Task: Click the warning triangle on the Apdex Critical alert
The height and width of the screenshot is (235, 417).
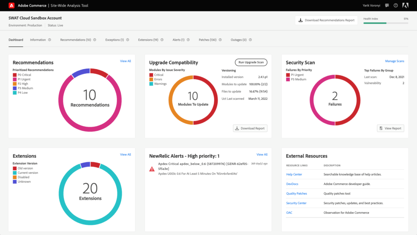Action: [151, 167]
